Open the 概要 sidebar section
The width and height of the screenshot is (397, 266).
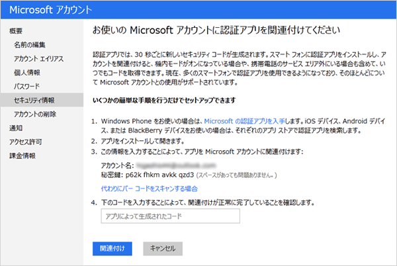click(16, 31)
